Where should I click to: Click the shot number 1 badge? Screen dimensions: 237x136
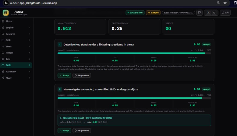coord(60,44)
